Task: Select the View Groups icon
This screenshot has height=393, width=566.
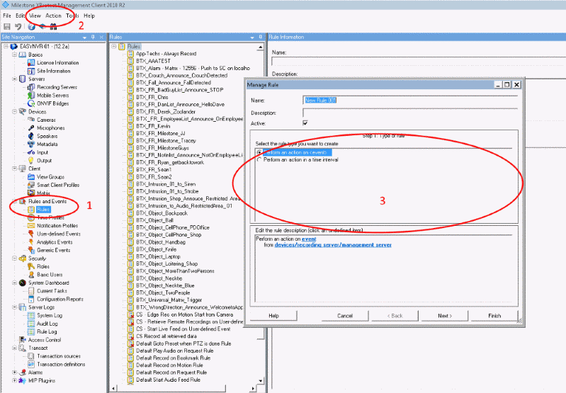Action: [x=31, y=177]
